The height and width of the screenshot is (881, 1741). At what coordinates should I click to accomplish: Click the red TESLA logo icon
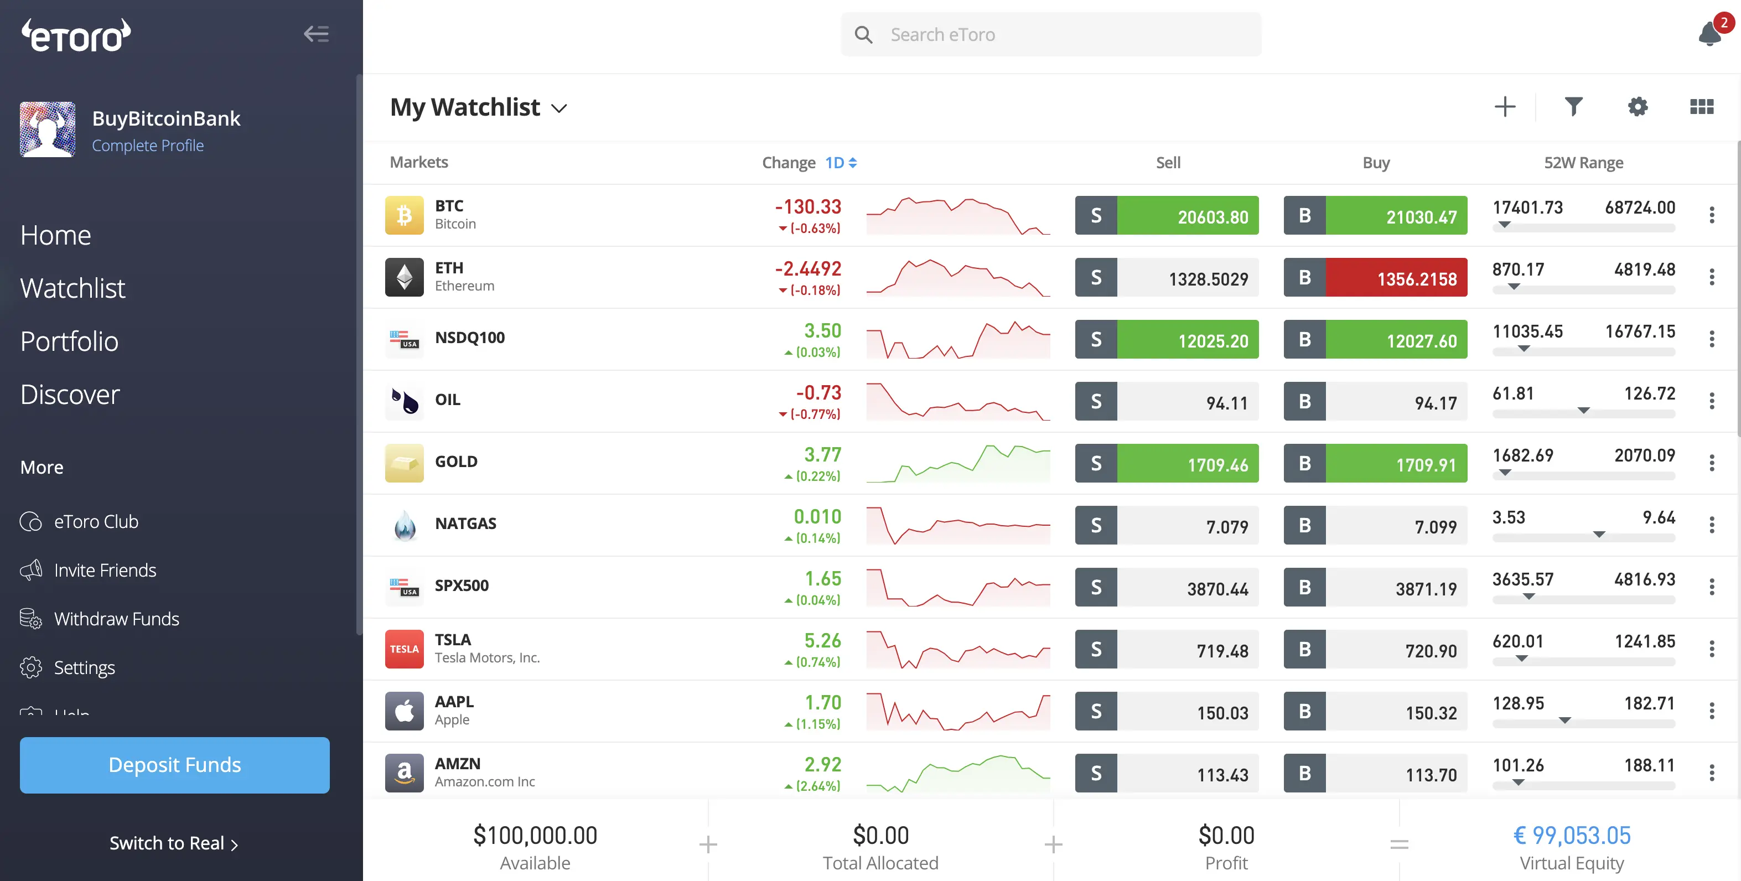coord(404,649)
